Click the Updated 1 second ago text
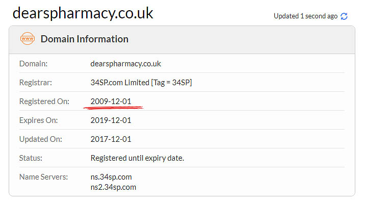The width and height of the screenshot is (365, 202). 305,16
